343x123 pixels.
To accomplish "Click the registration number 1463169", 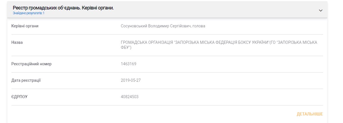I will 128,64.
